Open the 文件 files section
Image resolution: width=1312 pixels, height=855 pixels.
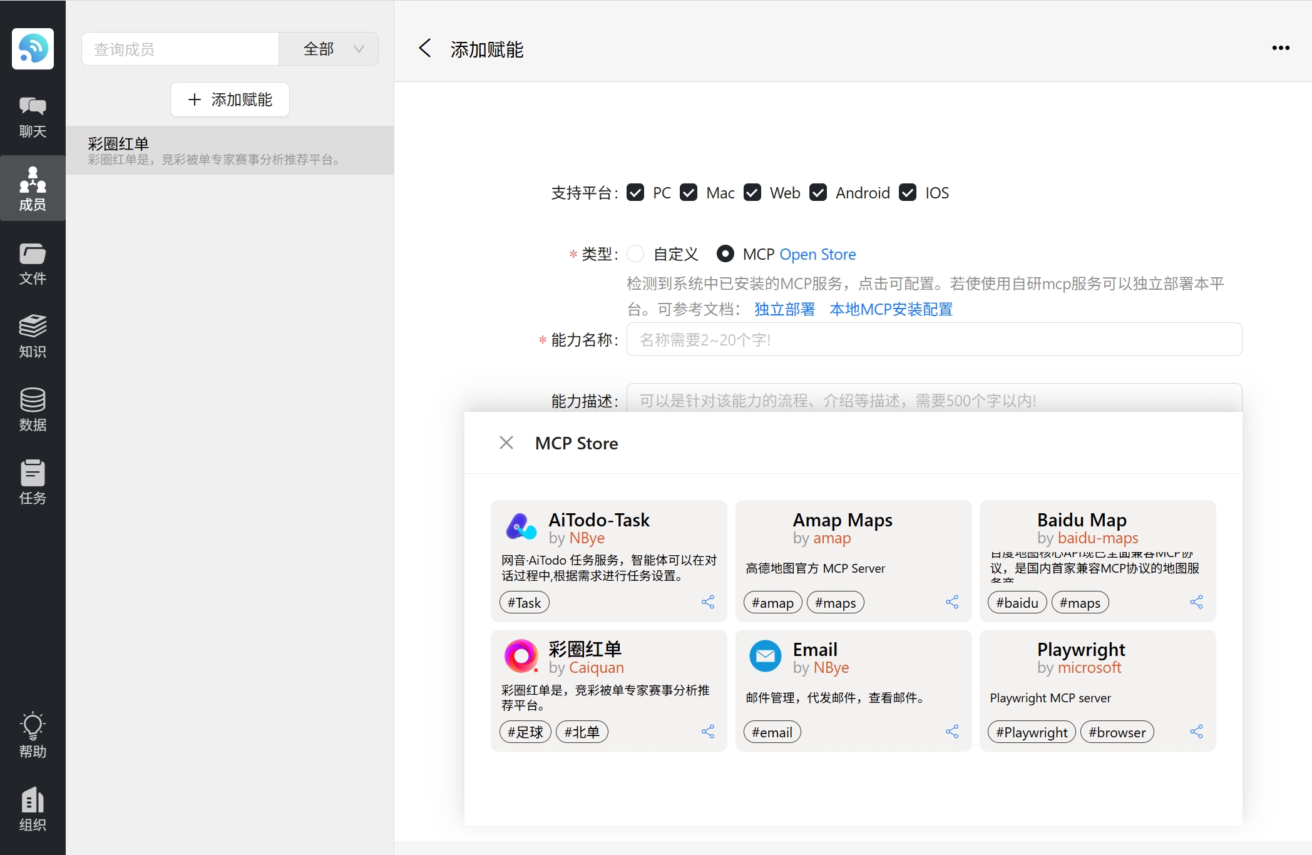point(33,264)
